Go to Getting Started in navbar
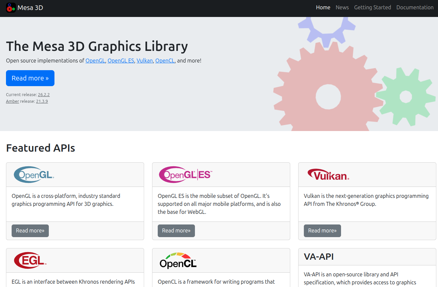The image size is (438, 287). tap(373, 7)
